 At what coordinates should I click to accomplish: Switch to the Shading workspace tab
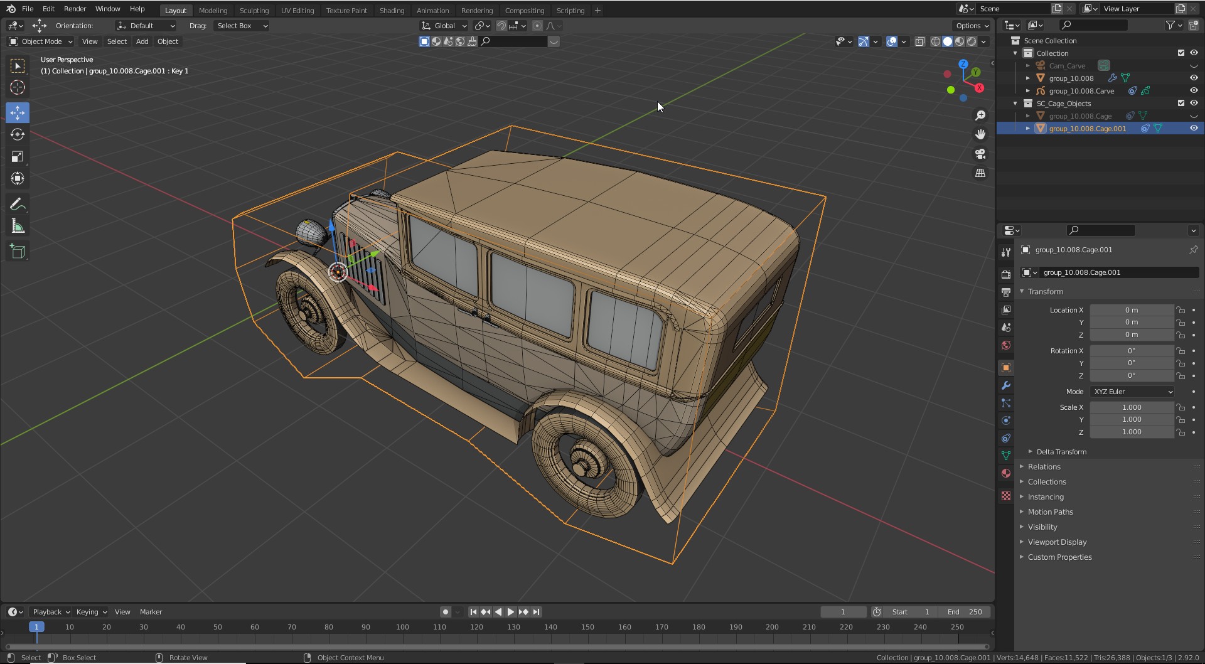[392, 10]
